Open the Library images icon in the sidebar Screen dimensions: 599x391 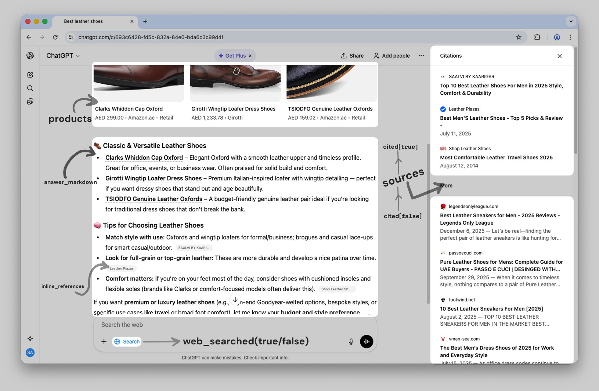point(30,102)
